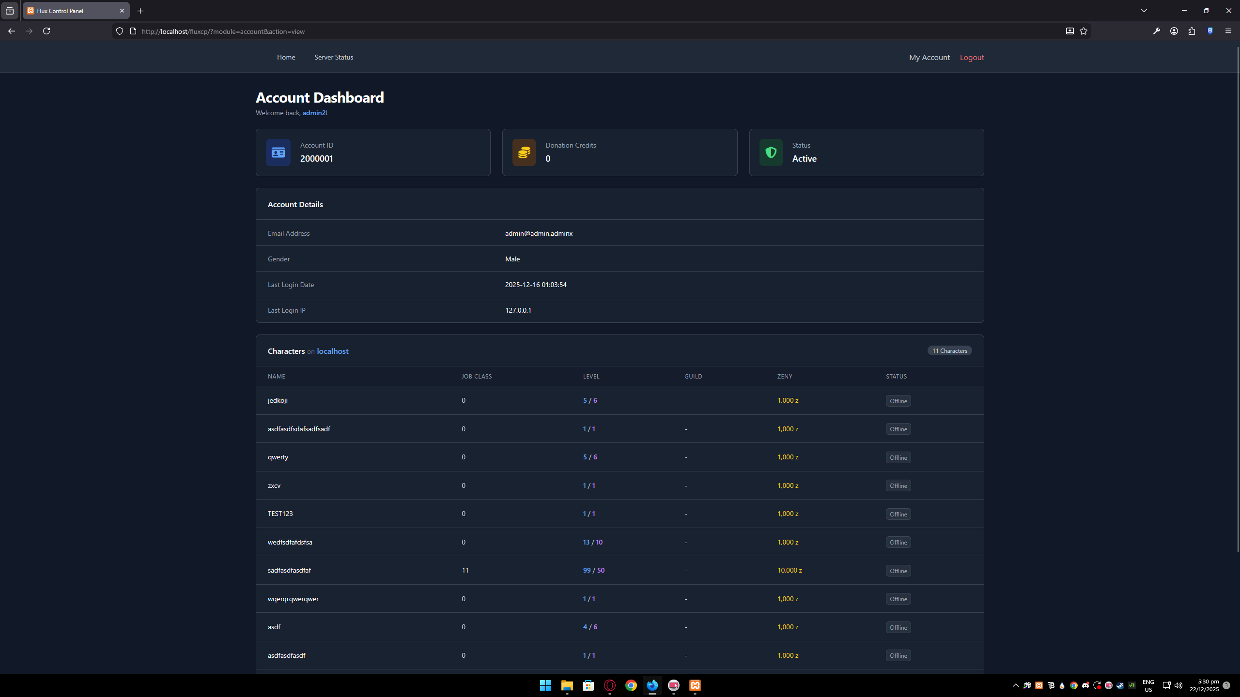The image size is (1240, 697).
Task: Open the Firefox account profile icon
Action: pos(1174,31)
